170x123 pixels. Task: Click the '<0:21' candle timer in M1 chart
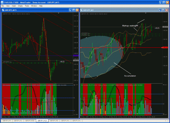tap(157, 28)
